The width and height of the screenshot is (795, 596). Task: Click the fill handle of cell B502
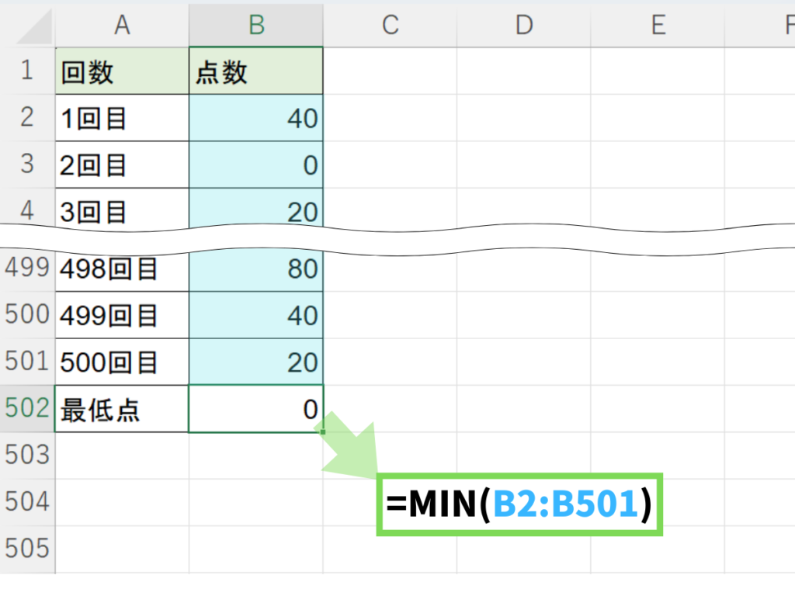323,431
